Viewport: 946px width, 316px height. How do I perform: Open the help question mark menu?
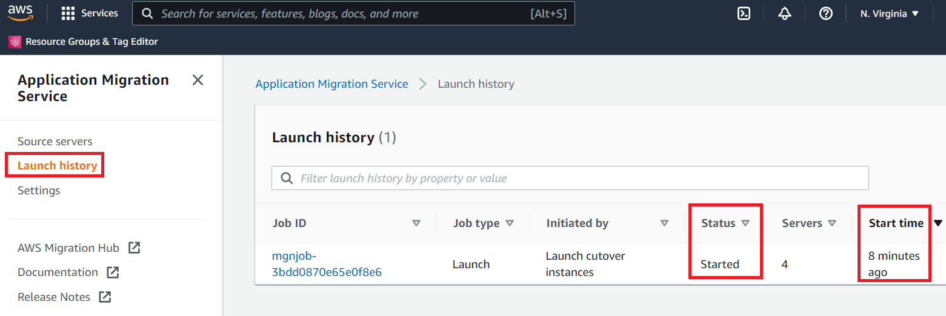tap(825, 13)
